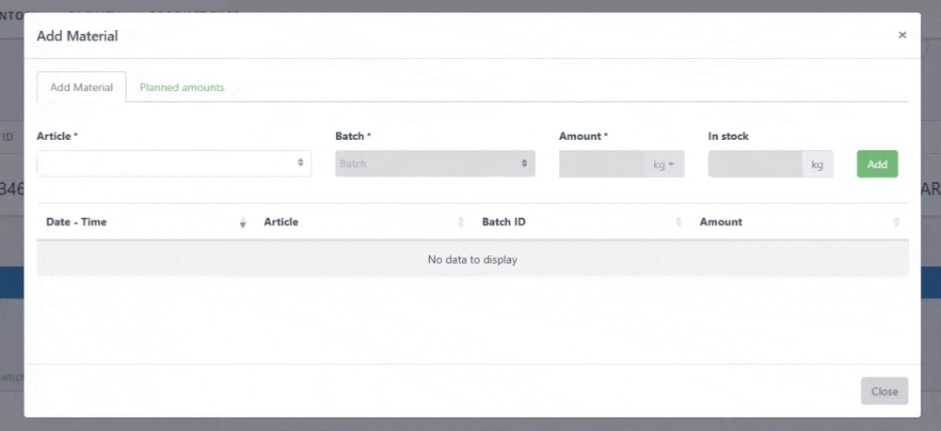The height and width of the screenshot is (431, 941).
Task: Click the In stock field
Action: tap(755, 164)
